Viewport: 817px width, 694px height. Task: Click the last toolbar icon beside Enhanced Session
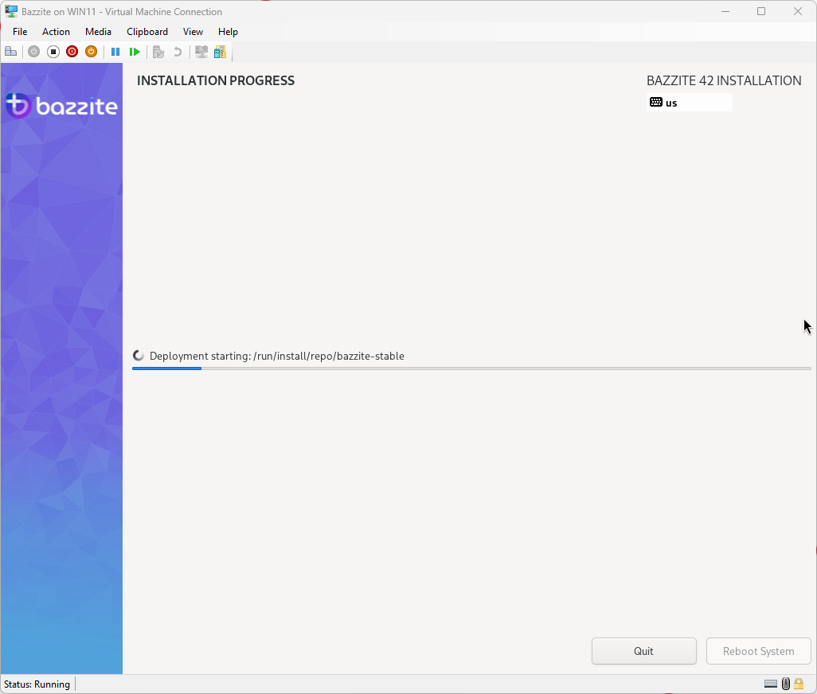point(220,52)
